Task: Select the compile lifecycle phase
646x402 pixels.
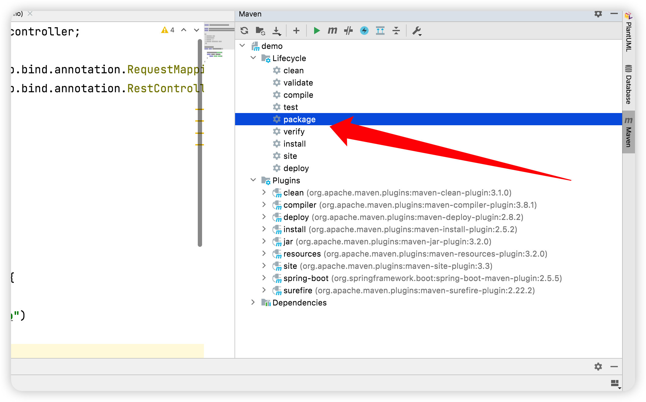Action: (298, 95)
